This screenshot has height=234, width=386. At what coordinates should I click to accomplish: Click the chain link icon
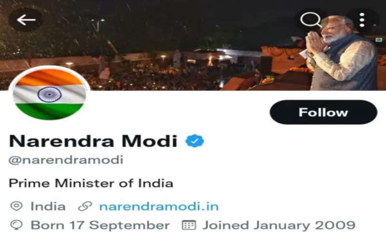click(x=85, y=206)
